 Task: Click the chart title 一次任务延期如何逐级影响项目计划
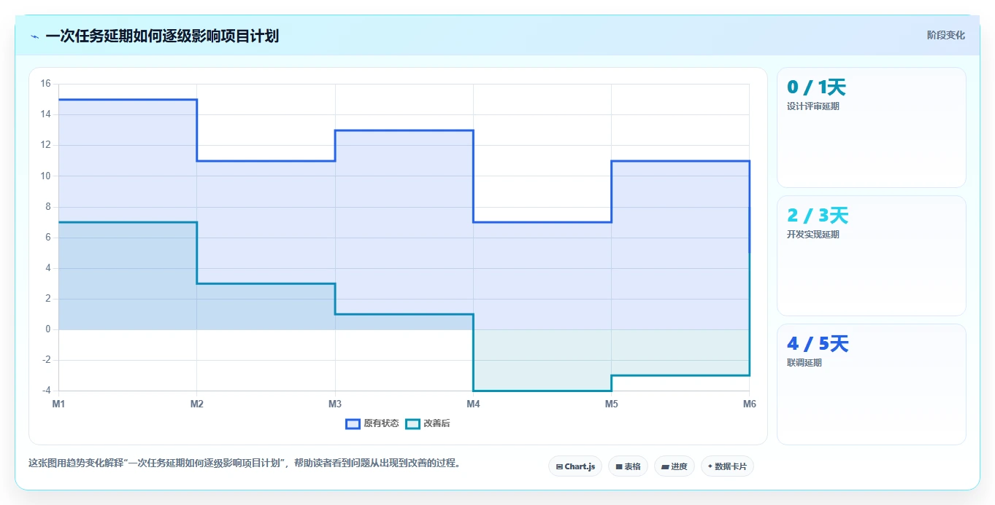point(162,36)
